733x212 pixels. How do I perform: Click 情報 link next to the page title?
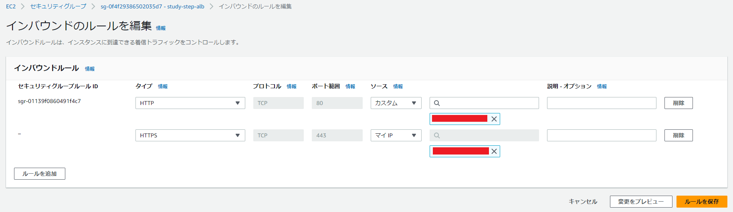click(x=161, y=28)
